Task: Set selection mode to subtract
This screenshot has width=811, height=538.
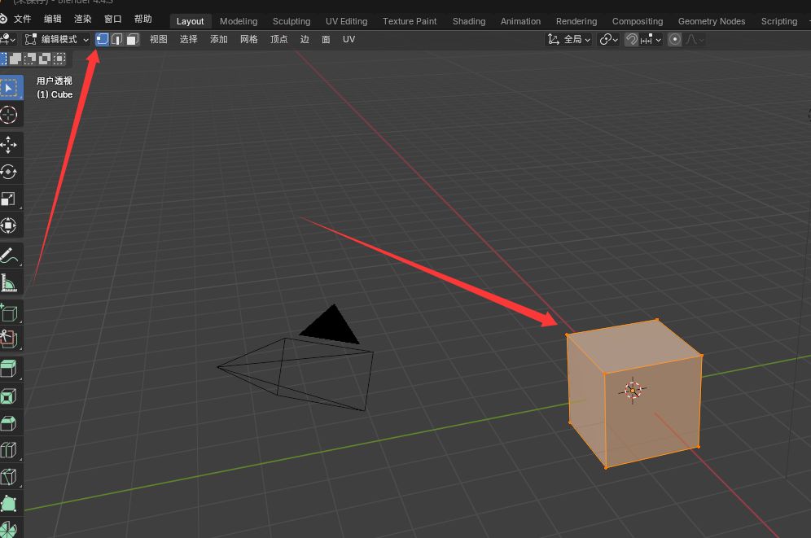Action: coord(30,59)
